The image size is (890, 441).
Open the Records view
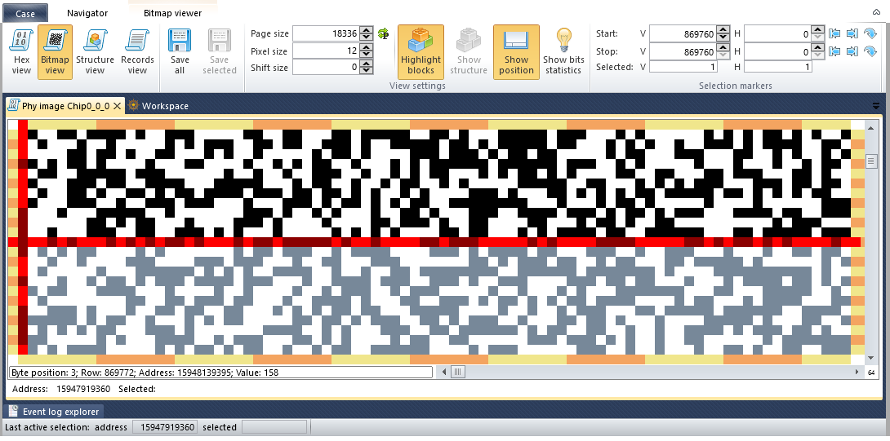(137, 52)
